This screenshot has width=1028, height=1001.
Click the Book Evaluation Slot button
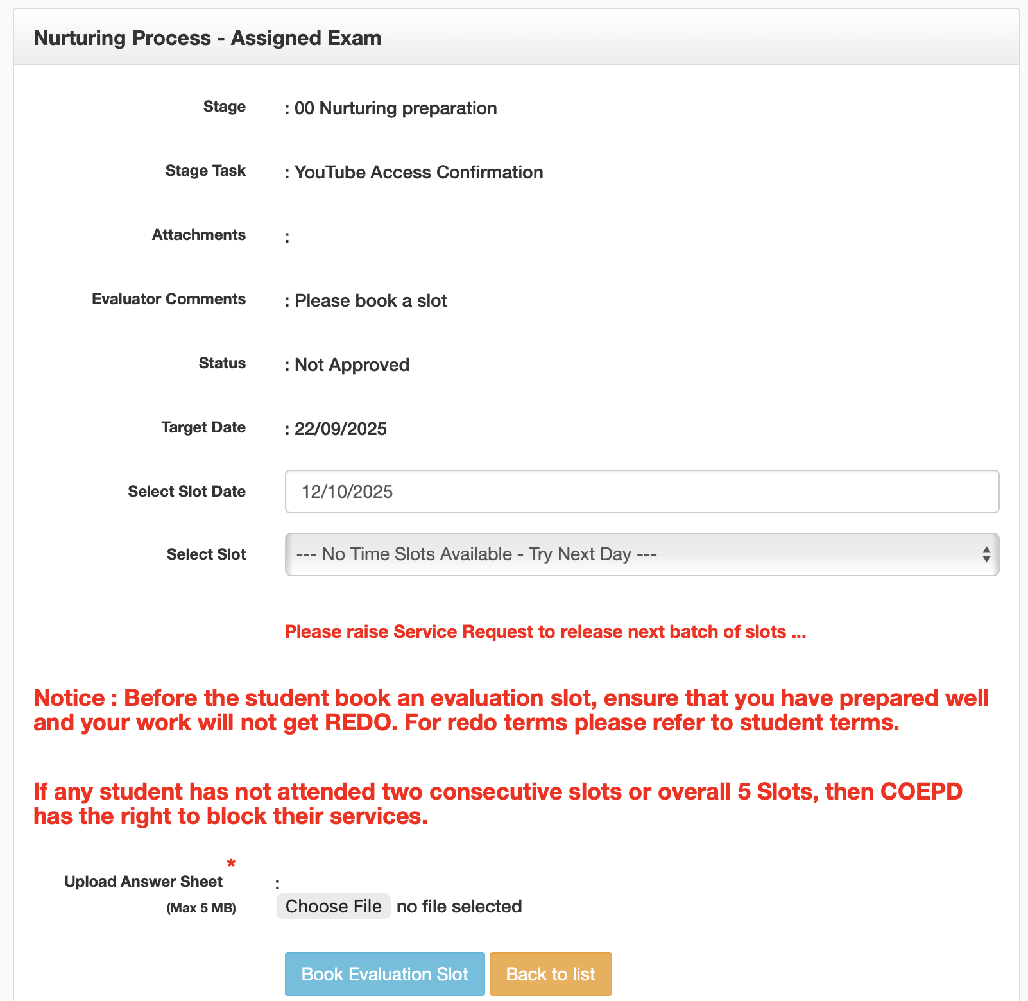tap(384, 974)
